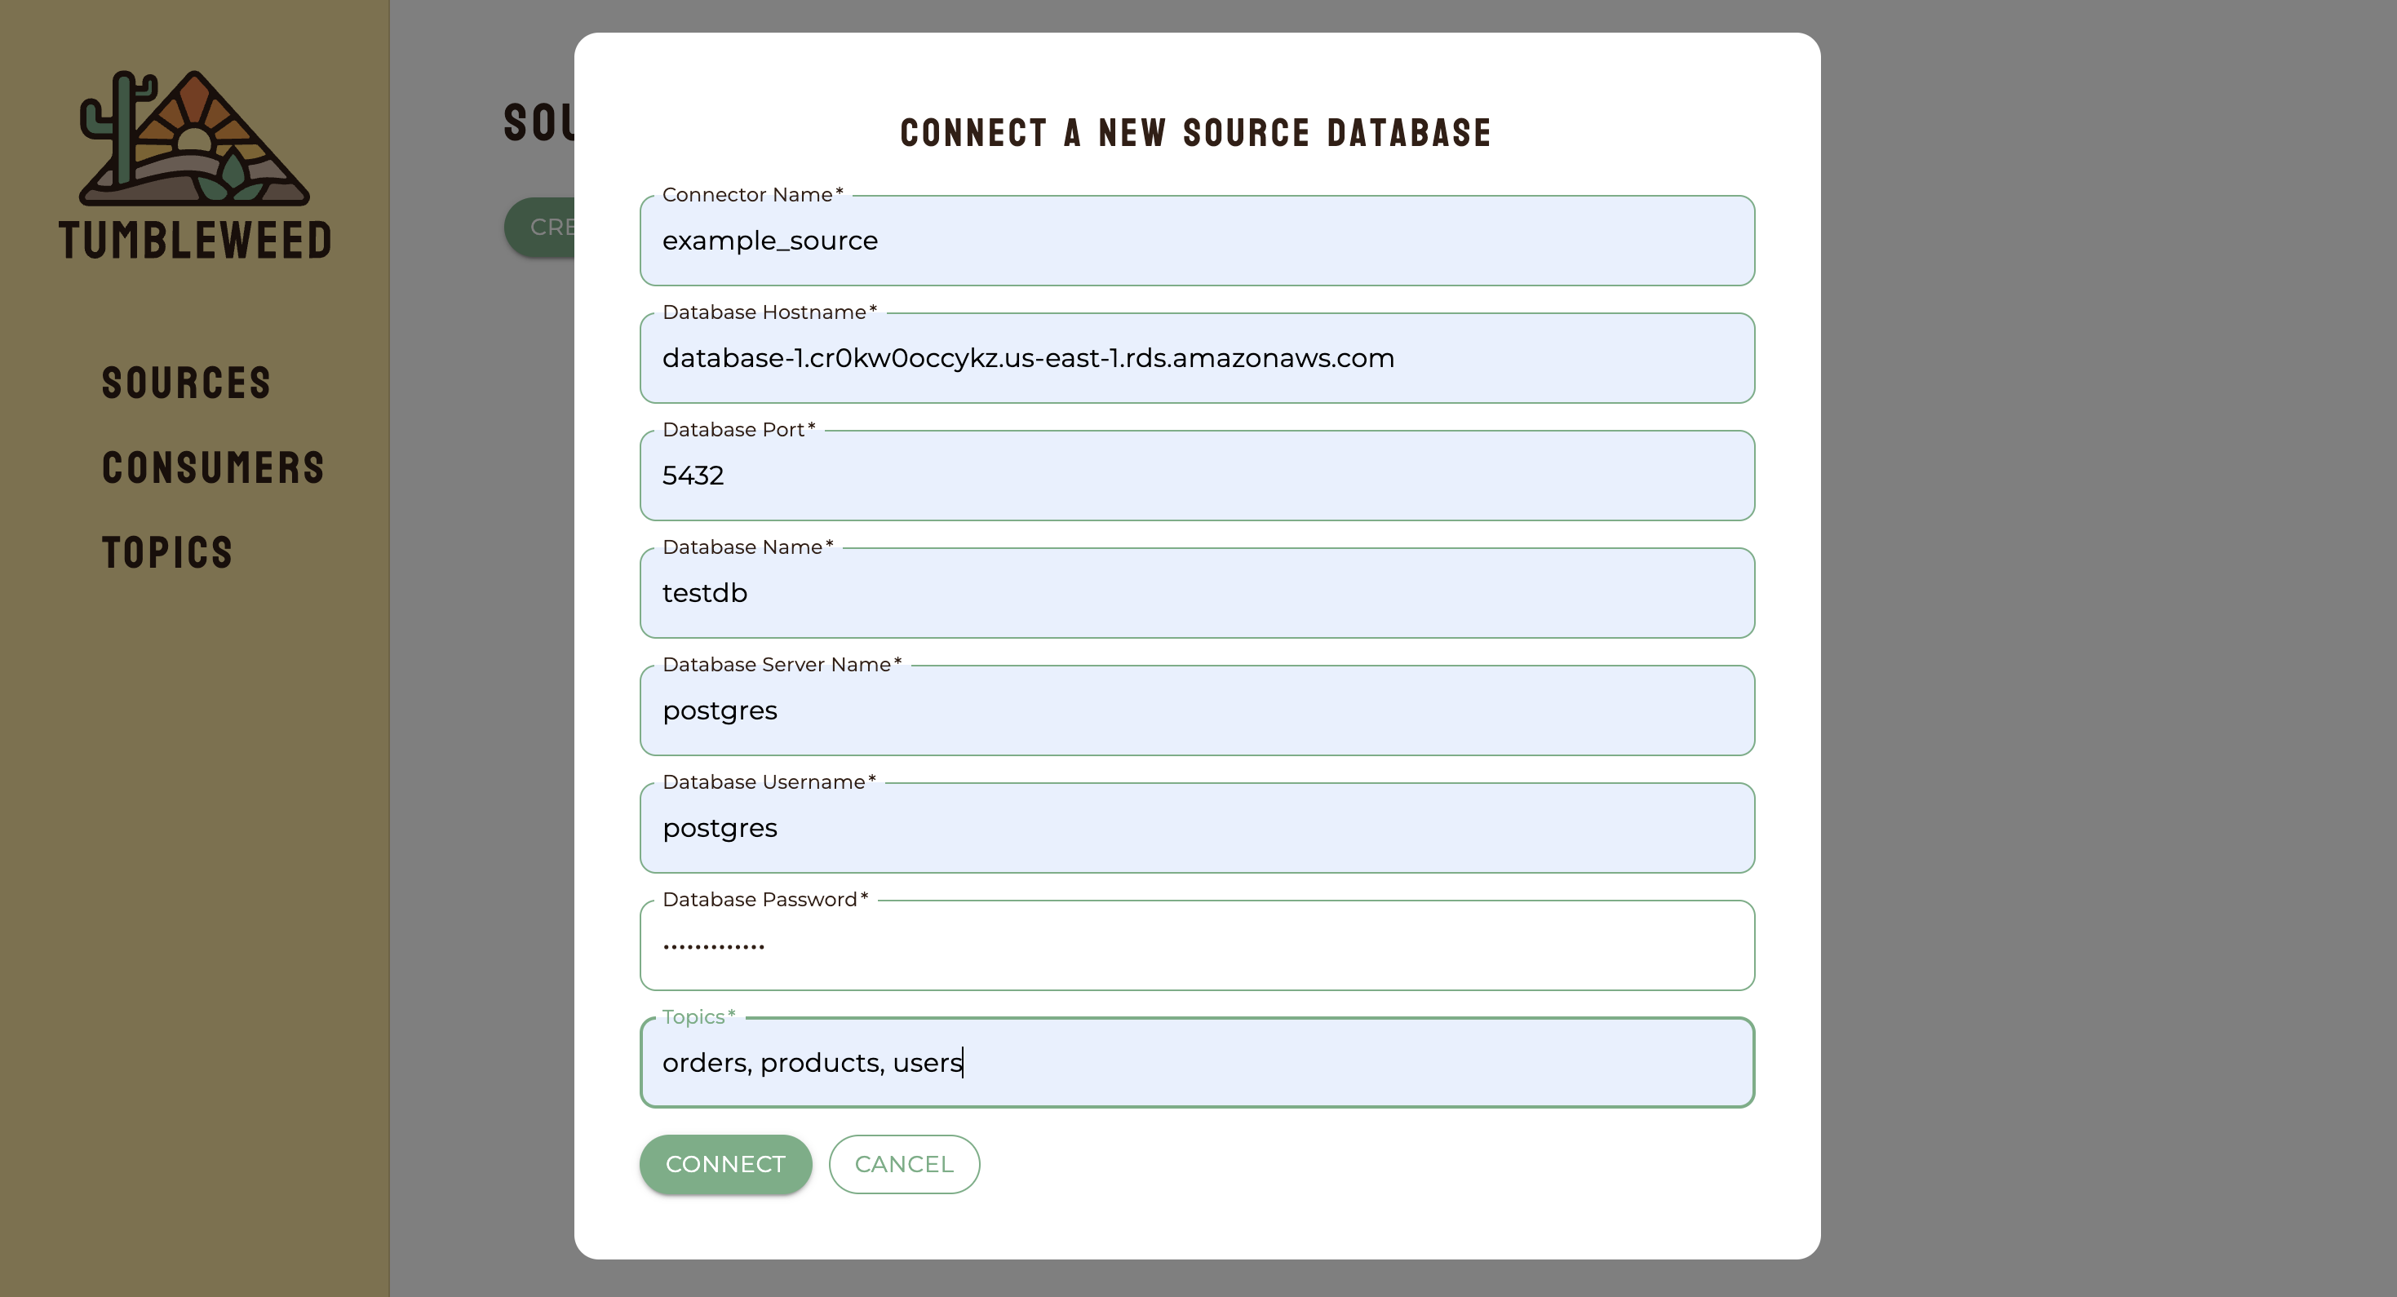The image size is (2397, 1297).
Task: Click the Topics input field
Action: 1198,1062
